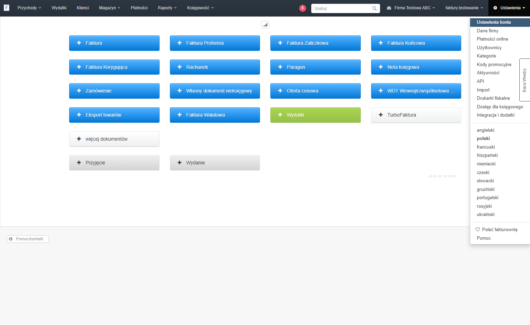Viewport: 530px width, 325px height.
Task: Click the plus icon on Faktura button
Action: 79,43
